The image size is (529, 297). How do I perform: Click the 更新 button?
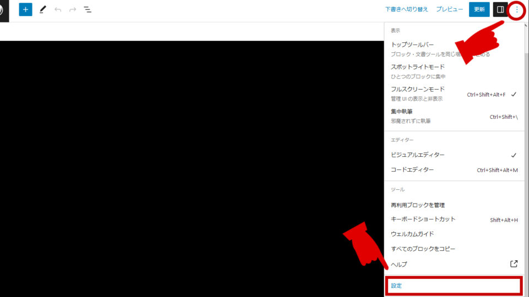(x=479, y=10)
